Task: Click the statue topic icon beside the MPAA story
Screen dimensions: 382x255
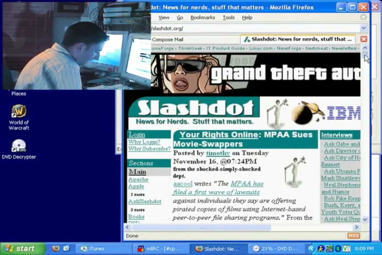Action: click(295, 171)
